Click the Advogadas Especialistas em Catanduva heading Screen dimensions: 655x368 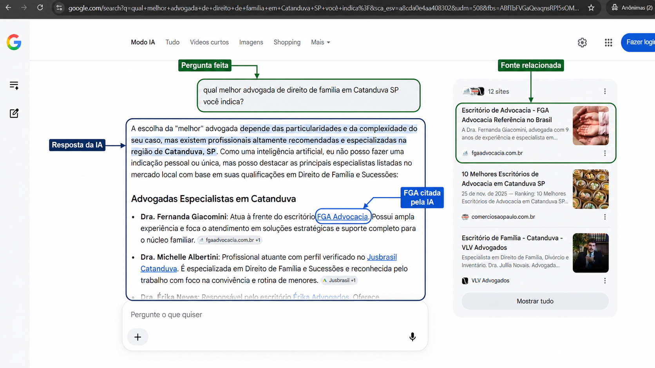coord(214,199)
